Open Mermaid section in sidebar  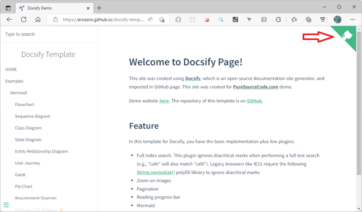point(19,93)
